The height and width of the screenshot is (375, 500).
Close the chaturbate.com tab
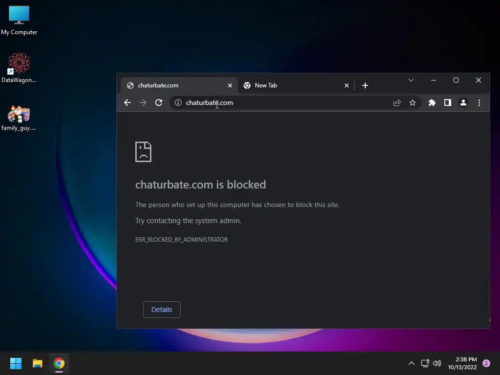click(230, 85)
